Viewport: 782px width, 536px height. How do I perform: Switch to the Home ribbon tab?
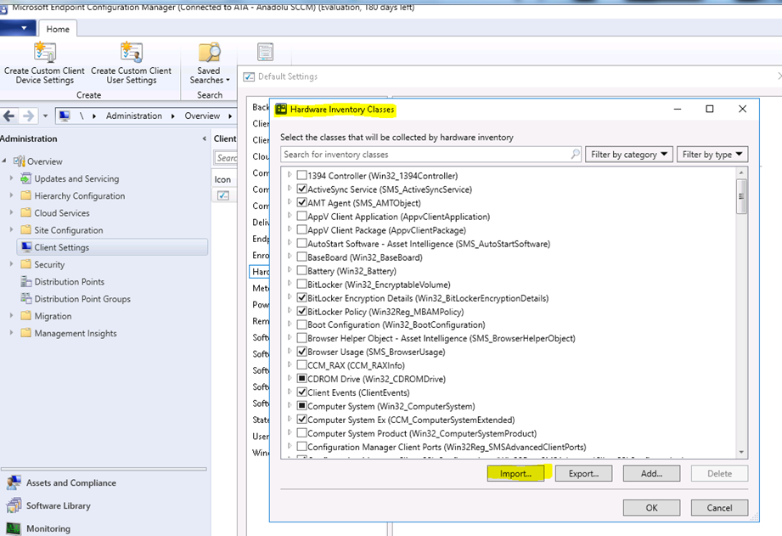(58, 29)
